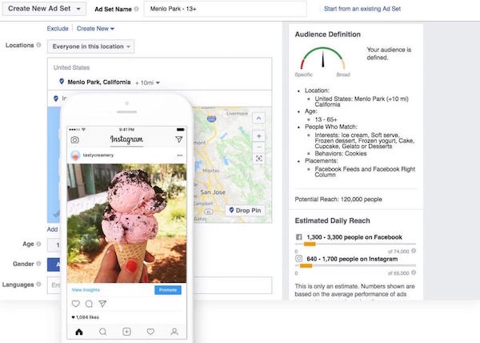The image size is (480, 343).
Task: Open the Create New Ad Set dropdown
Action: tap(44, 9)
